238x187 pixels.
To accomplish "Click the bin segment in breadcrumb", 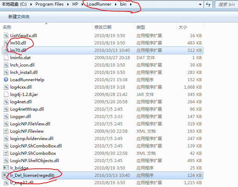I will 123,4.
